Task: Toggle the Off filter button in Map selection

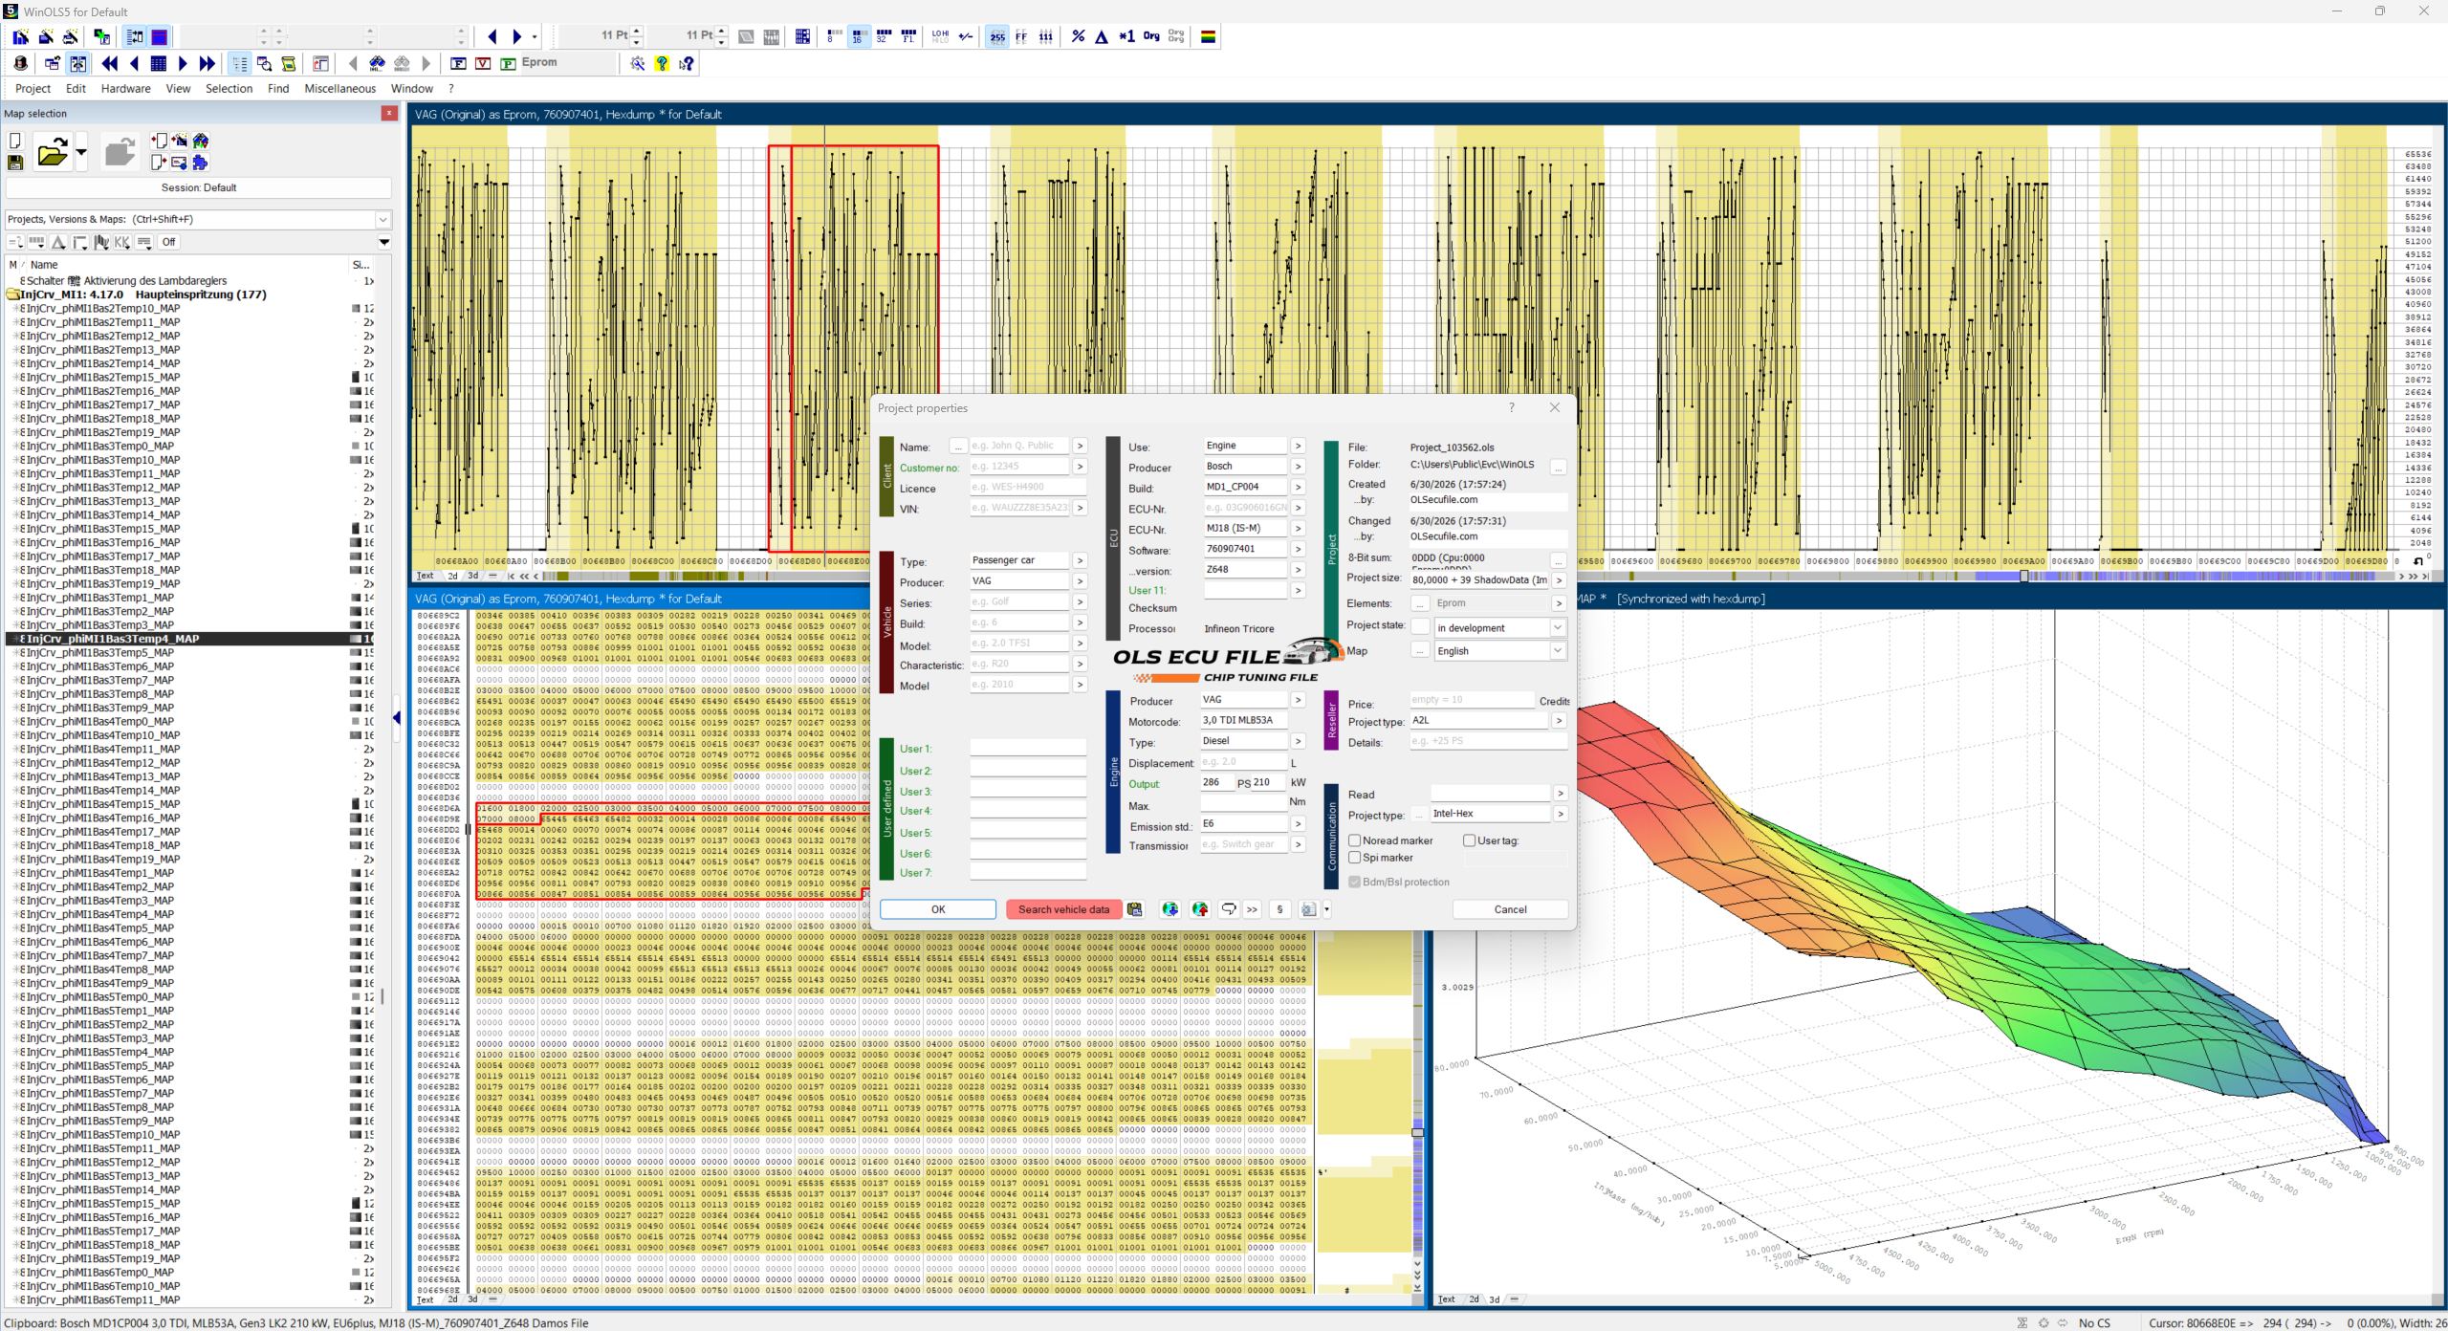Action: point(168,242)
